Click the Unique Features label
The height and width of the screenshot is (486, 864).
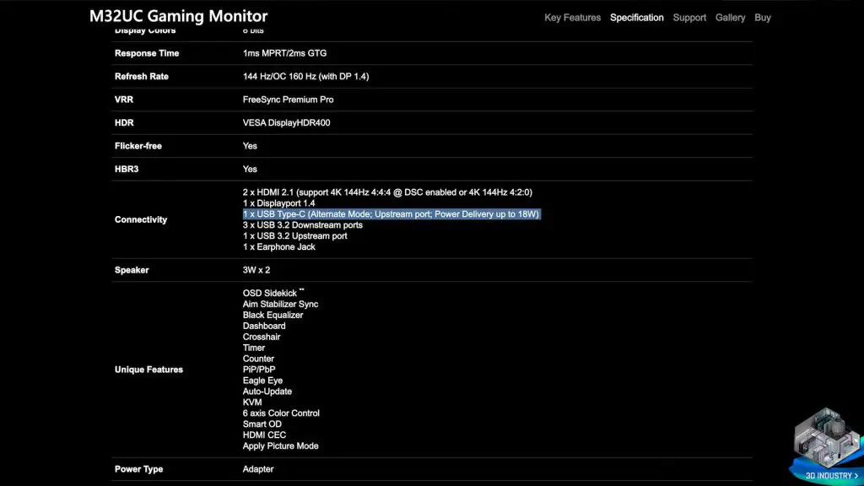coord(148,370)
